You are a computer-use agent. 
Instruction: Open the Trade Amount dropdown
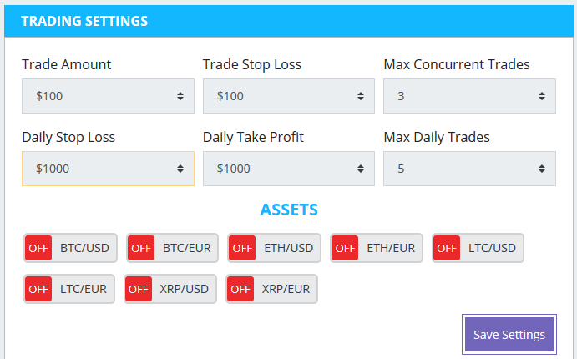click(x=108, y=96)
